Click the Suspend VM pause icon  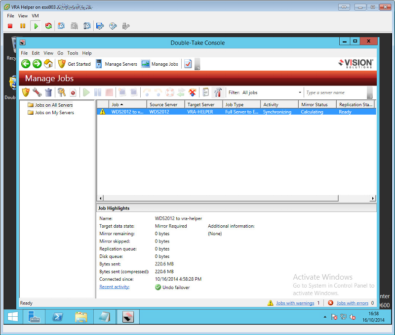tap(23, 26)
